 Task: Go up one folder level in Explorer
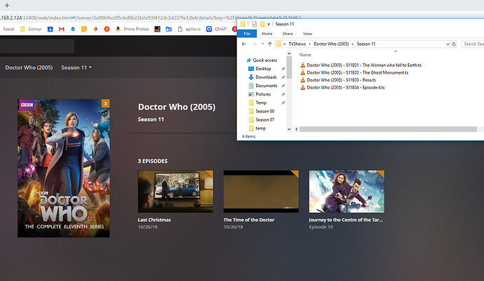[x=270, y=44]
